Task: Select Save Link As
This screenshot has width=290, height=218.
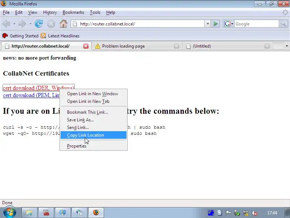Action: [x=94, y=120]
